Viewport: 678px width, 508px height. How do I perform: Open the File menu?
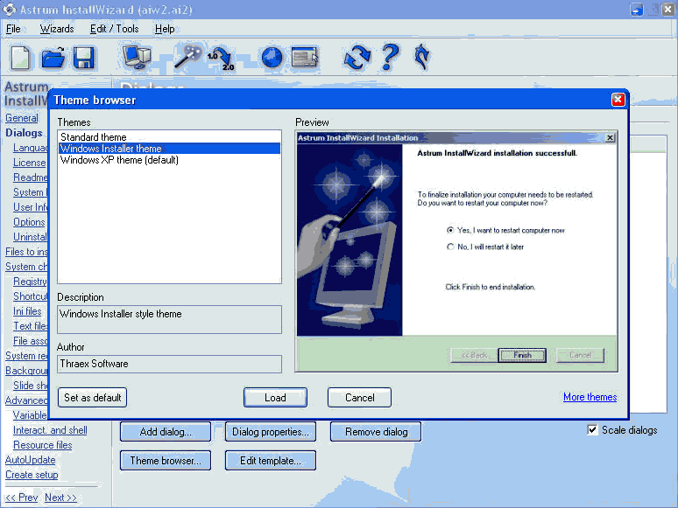[x=13, y=29]
